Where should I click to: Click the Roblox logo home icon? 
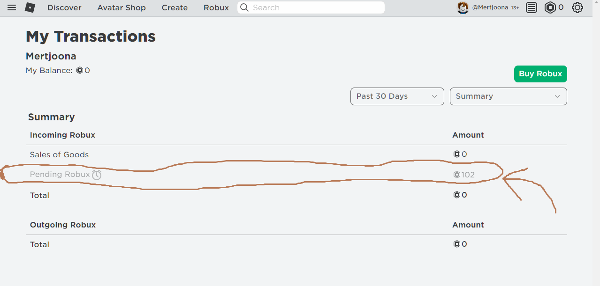pos(30,7)
